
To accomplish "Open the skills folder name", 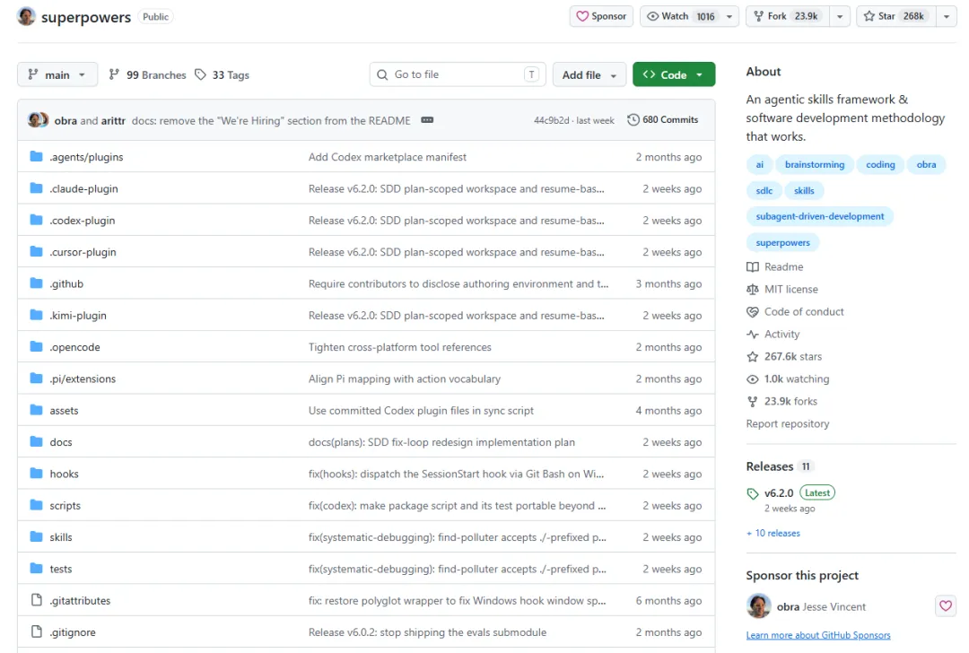I will [61, 537].
